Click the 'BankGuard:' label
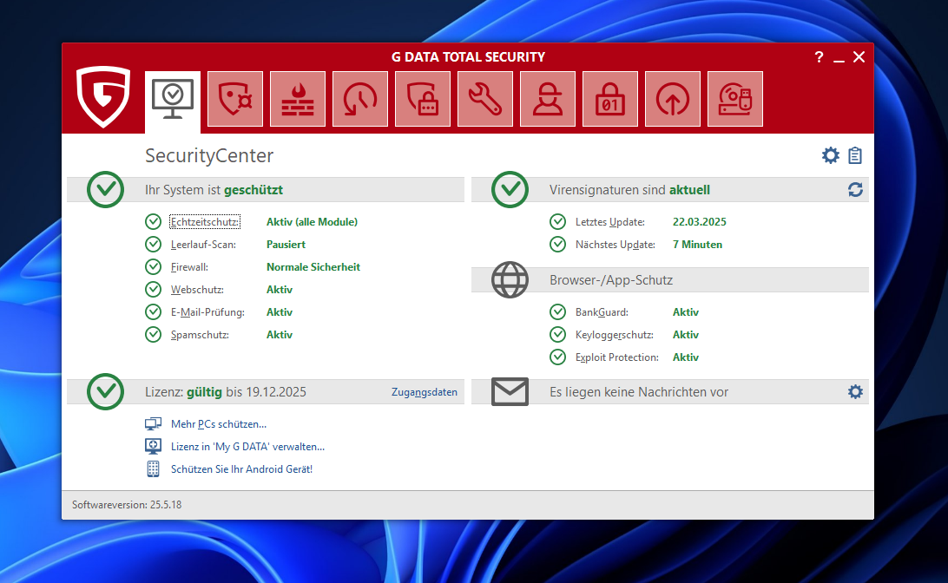 coord(602,311)
